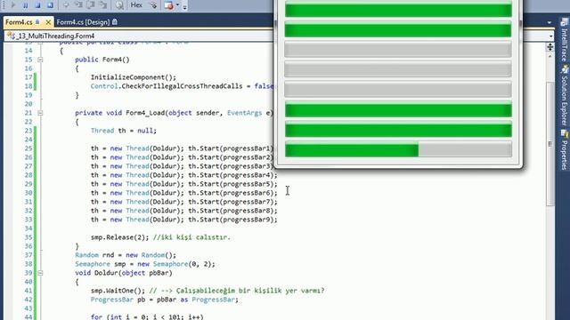This screenshot has width=570, height=320.
Task: Click 'smp.Release(2);' statement
Action: point(119,237)
